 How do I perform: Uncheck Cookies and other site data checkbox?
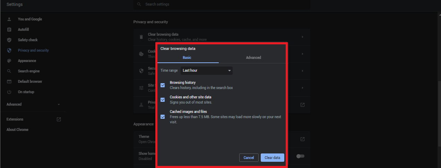pyautogui.click(x=163, y=100)
